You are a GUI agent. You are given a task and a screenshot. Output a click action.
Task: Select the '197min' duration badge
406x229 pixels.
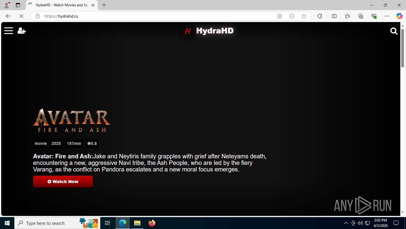[74, 143]
